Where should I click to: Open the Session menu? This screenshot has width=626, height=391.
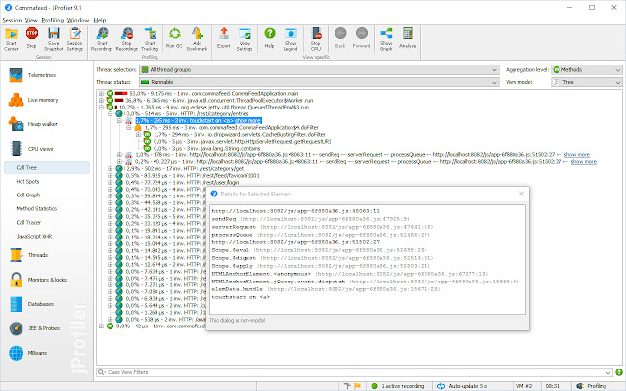[x=12, y=20]
